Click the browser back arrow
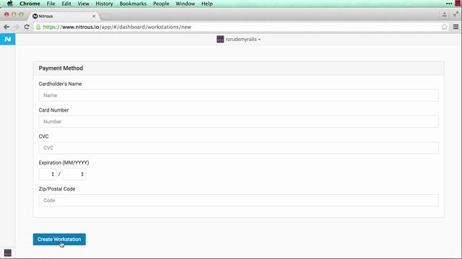462x259 pixels. (6, 27)
